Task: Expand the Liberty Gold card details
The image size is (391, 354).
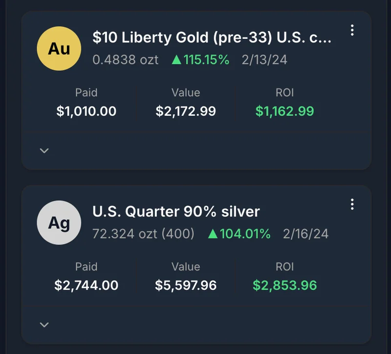Action: [x=44, y=150]
